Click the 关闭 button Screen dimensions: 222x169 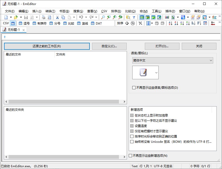coord(199,46)
